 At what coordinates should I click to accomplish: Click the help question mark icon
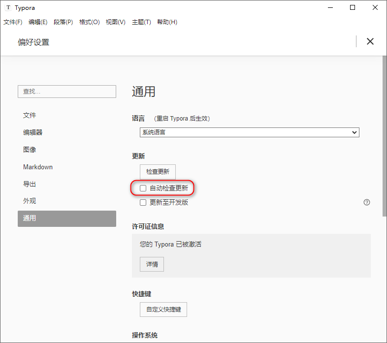click(x=367, y=202)
